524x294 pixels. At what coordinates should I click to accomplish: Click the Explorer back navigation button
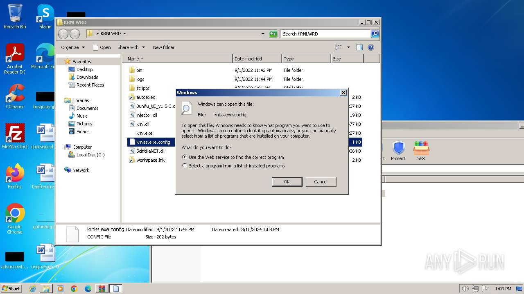[63, 34]
